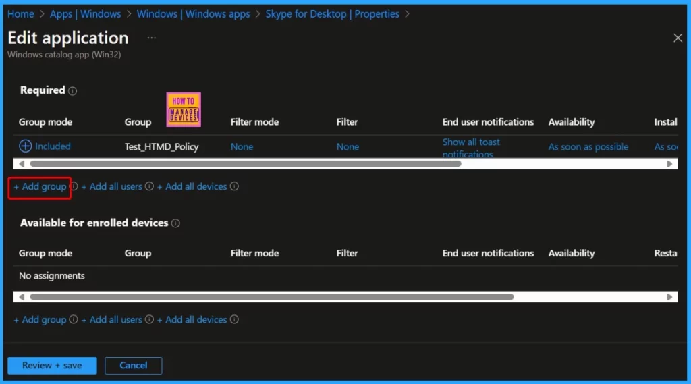The height and width of the screenshot is (384, 691).
Task: Click info icon beside Available section Add group
Action: tap(74, 319)
